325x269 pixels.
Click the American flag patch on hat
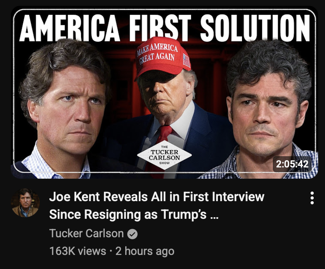coord(186,60)
